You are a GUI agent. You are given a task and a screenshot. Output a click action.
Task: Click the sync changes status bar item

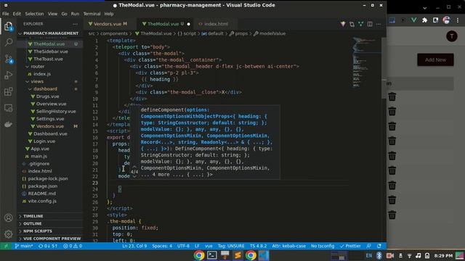(x=48, y=246)
